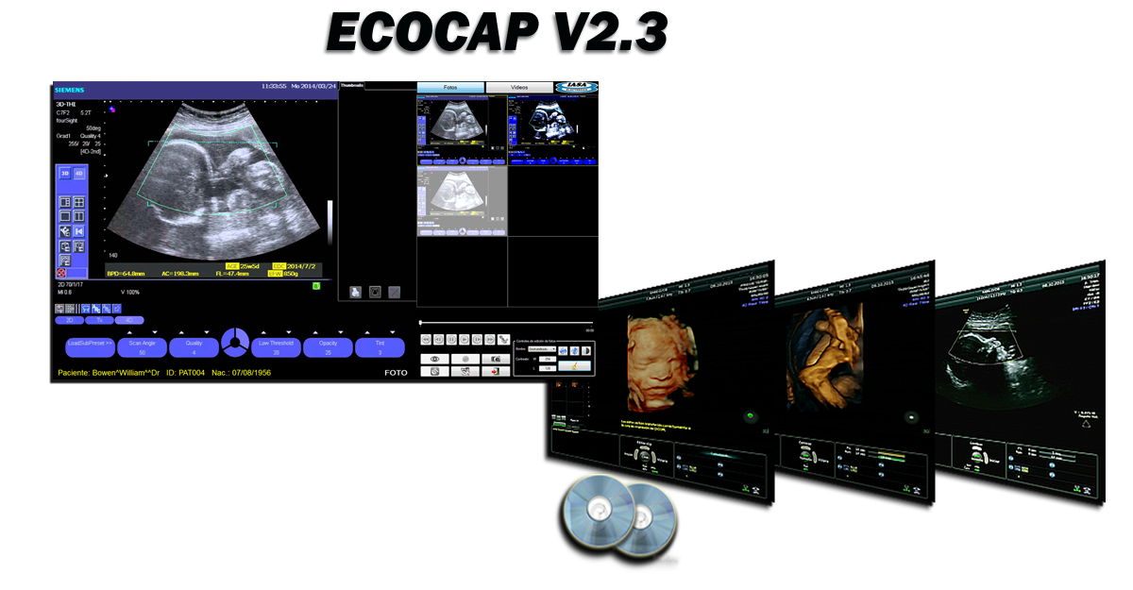Click the round three-segment dial
This screenshot has width=1133, height=590.
click(235, 343)
